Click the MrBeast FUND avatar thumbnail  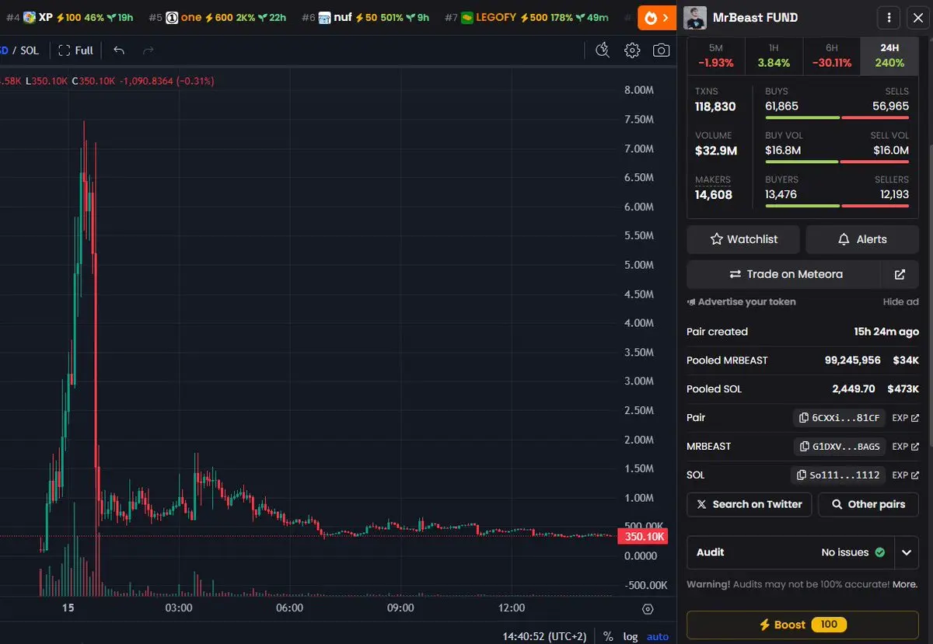[x=695, y=17]
